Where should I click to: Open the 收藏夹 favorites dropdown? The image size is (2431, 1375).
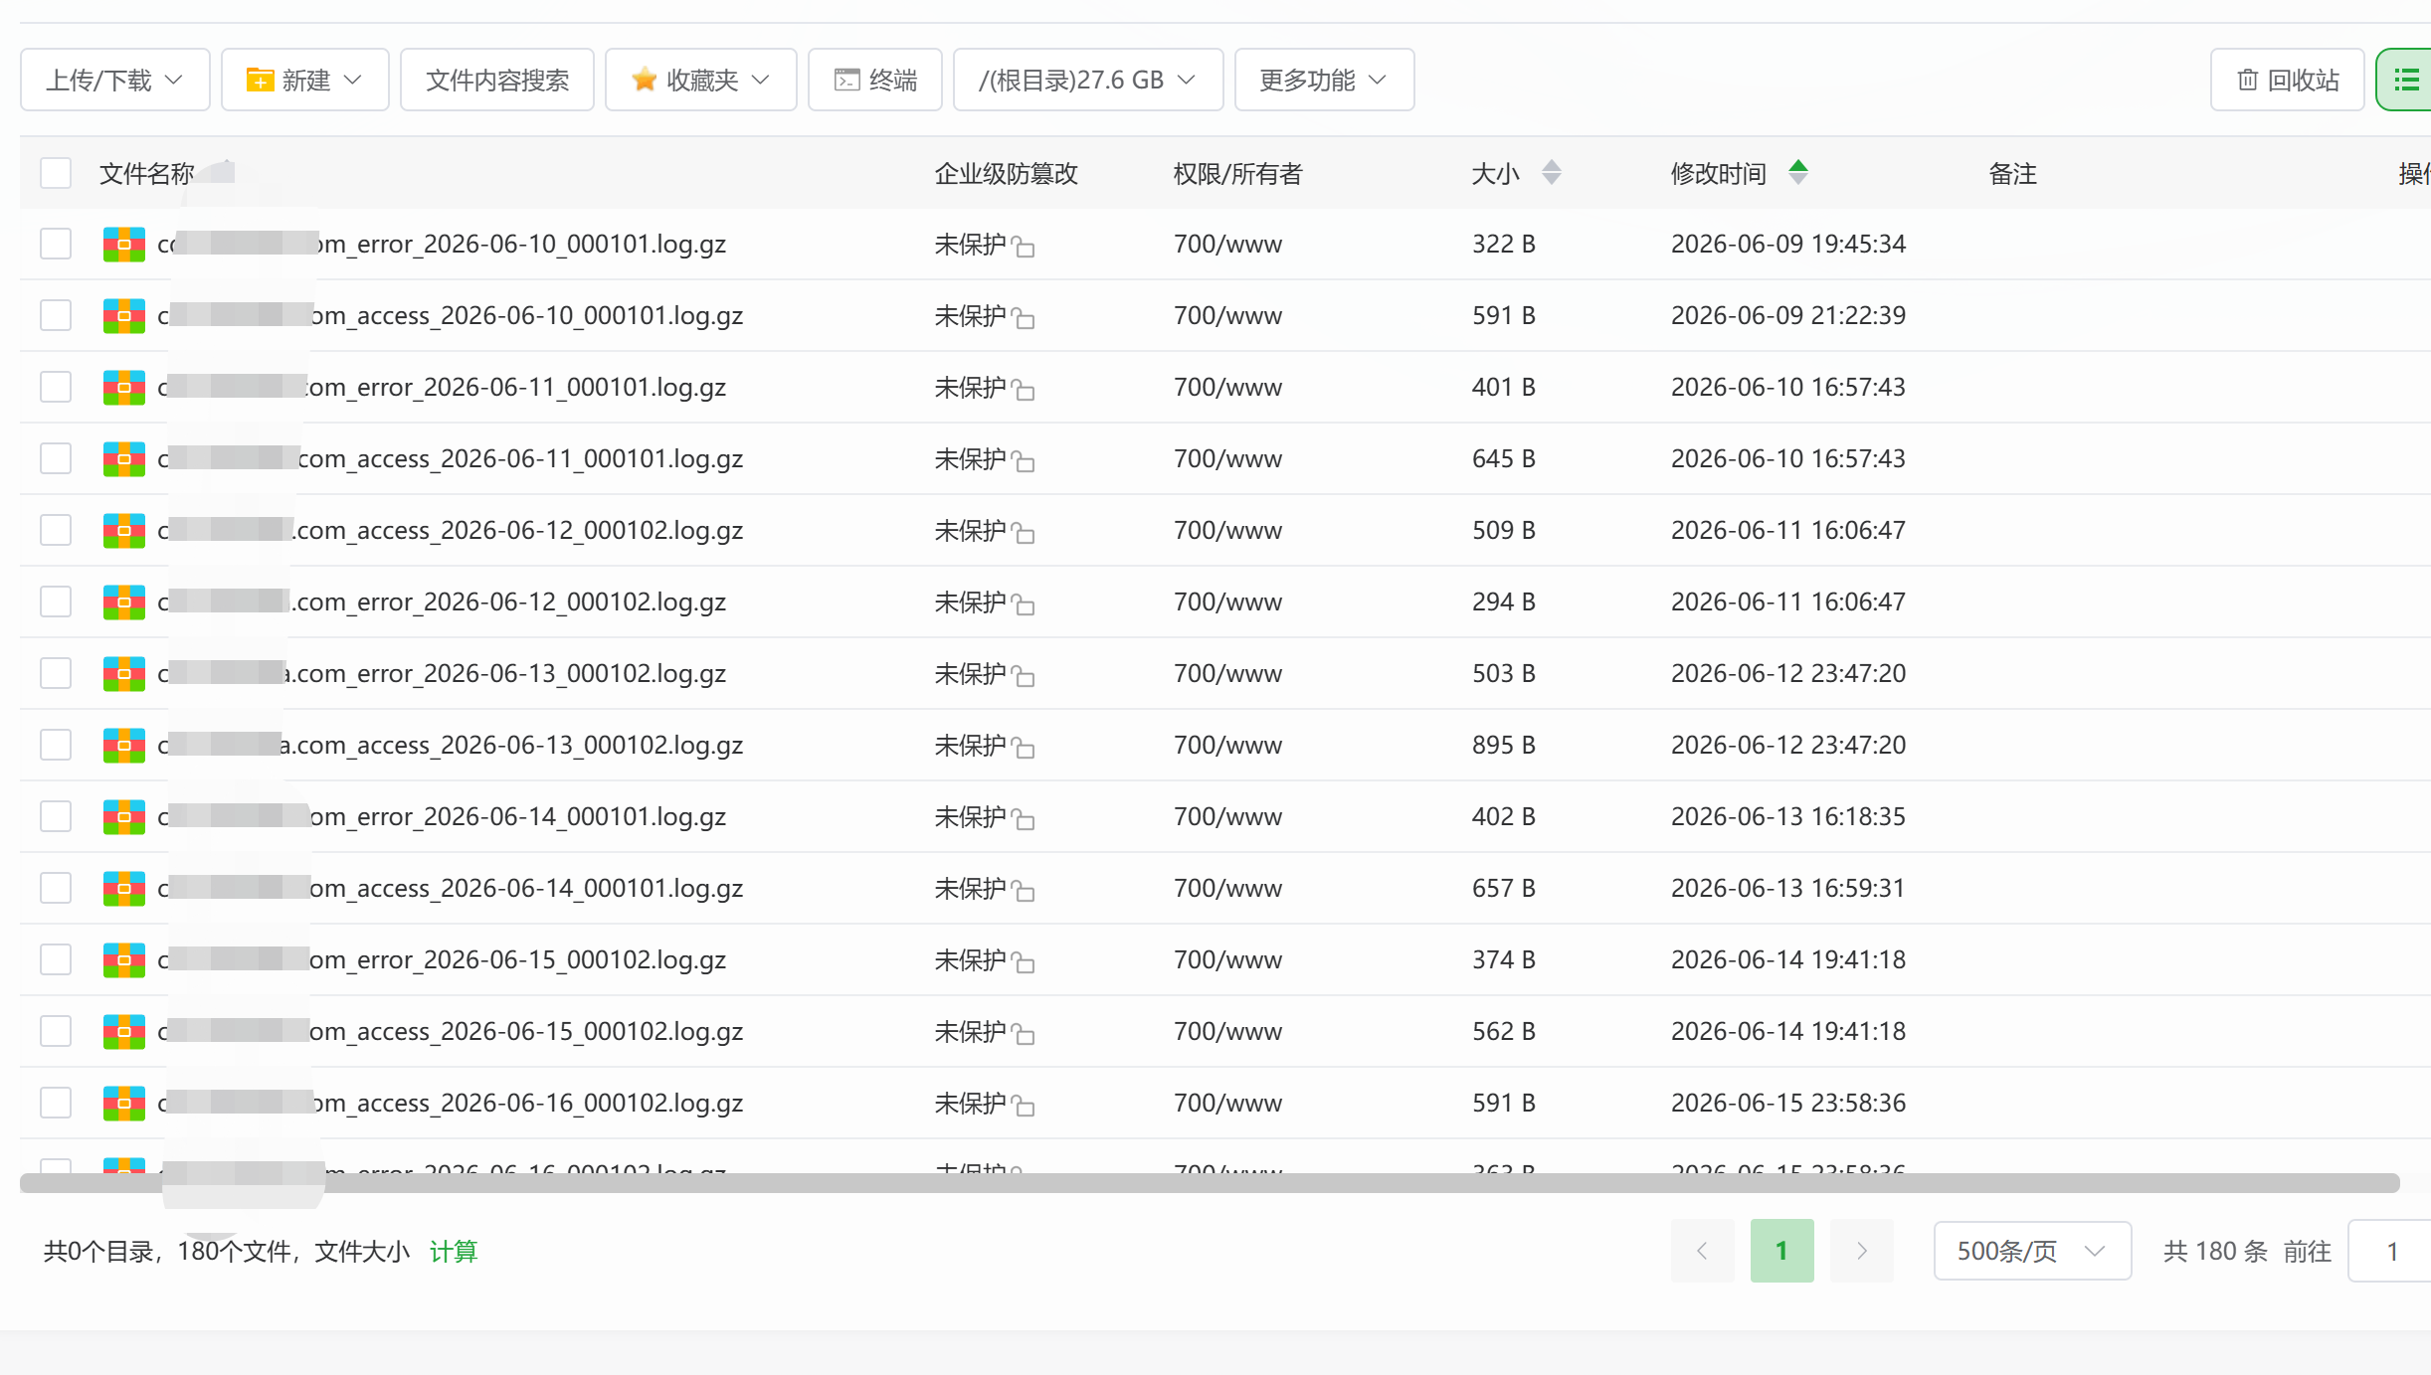coord(701,80)
